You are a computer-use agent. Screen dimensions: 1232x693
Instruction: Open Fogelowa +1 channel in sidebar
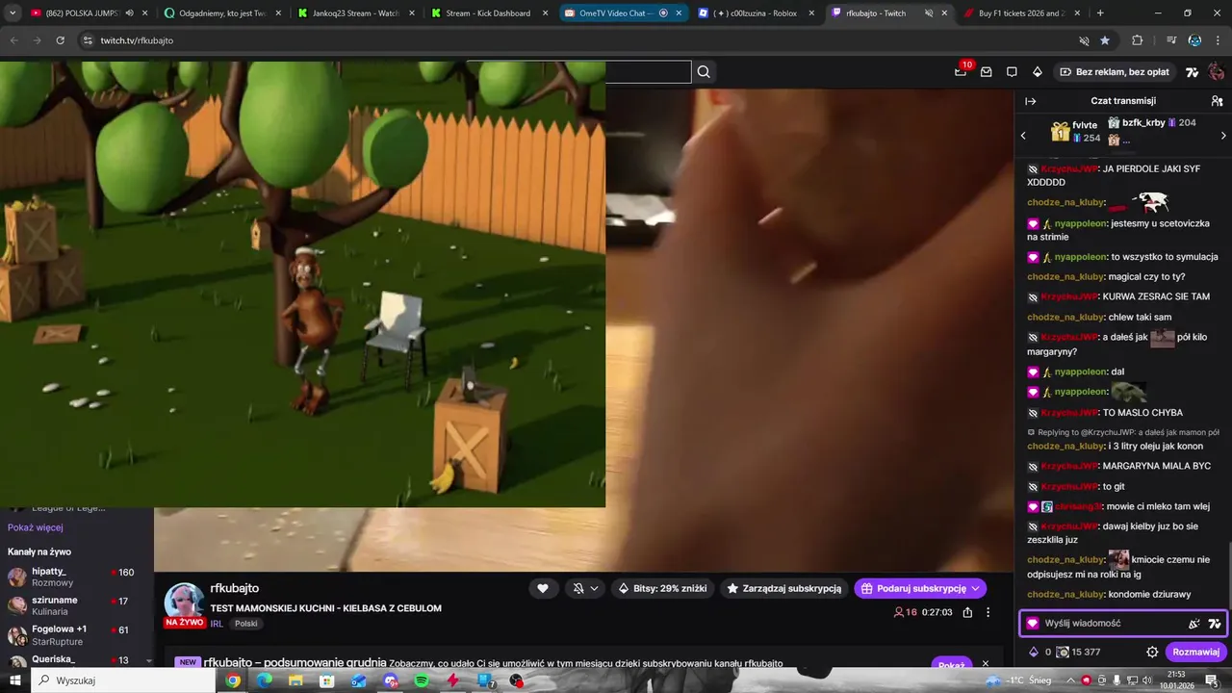[x=77, y=635]
